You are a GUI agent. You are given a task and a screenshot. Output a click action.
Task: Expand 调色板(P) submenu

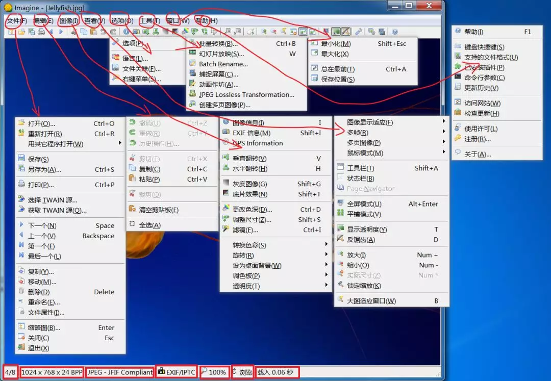coord(276,275)
